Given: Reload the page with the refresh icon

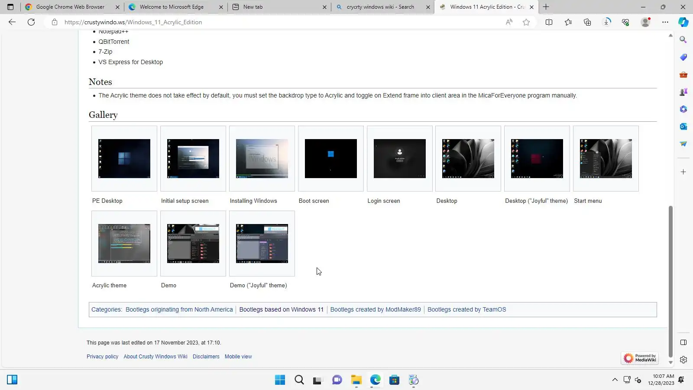Looking at the screenshot, I should [x=31, y=22].
